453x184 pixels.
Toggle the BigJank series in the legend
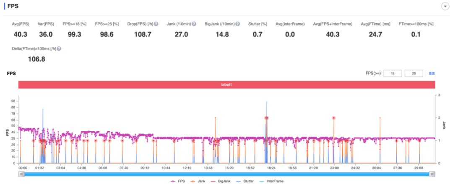221,181
